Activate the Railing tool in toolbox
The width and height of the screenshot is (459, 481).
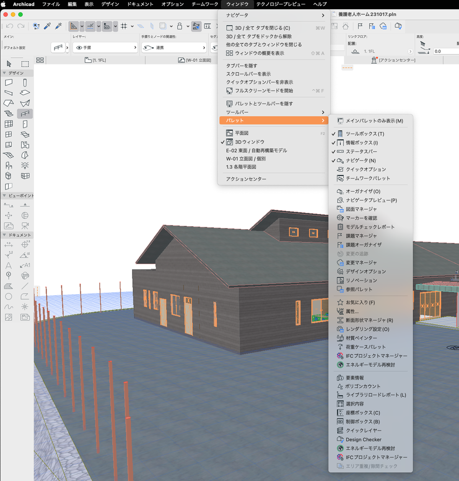25,114
